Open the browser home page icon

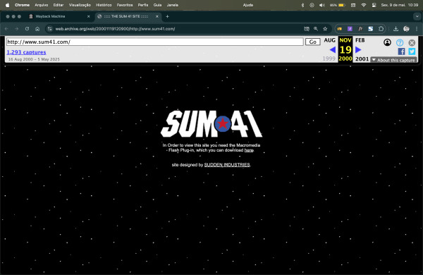(x=37, y=29)
